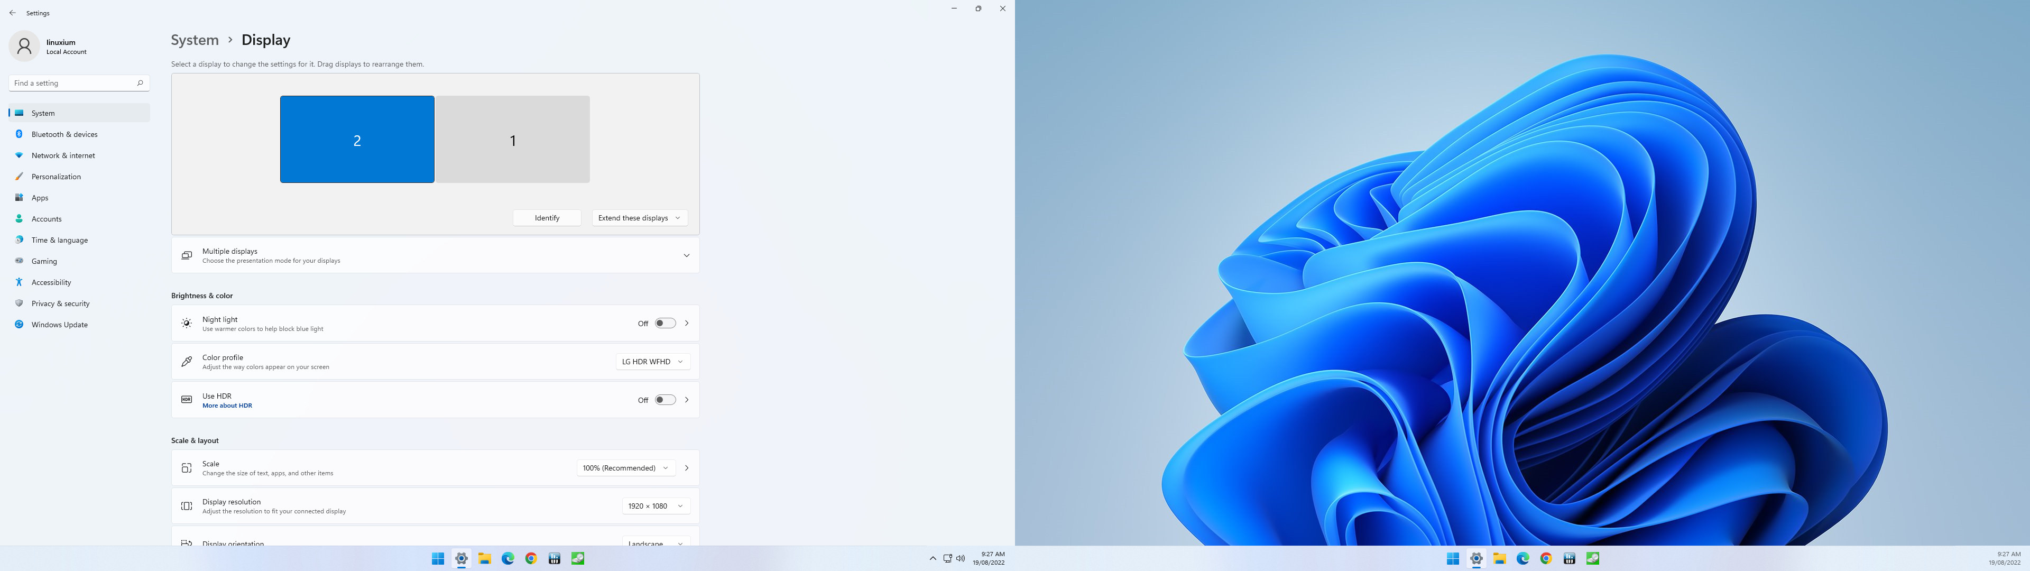This screenshot has width=2030, height=571.
Task: Show hidden icons in the system tray
Action: (x=933, y=558)
